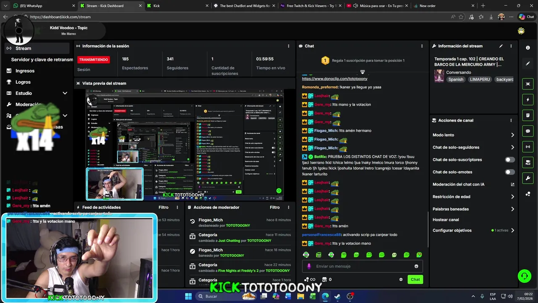
Task: Click in Enviar un mensaje field
Action: (361, 266)
